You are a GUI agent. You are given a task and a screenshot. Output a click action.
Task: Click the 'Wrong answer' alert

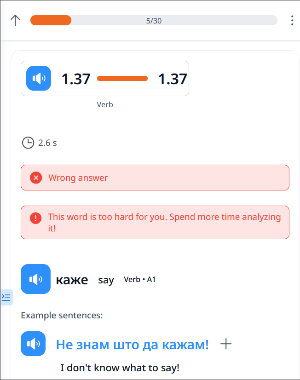tap(155, 178)
